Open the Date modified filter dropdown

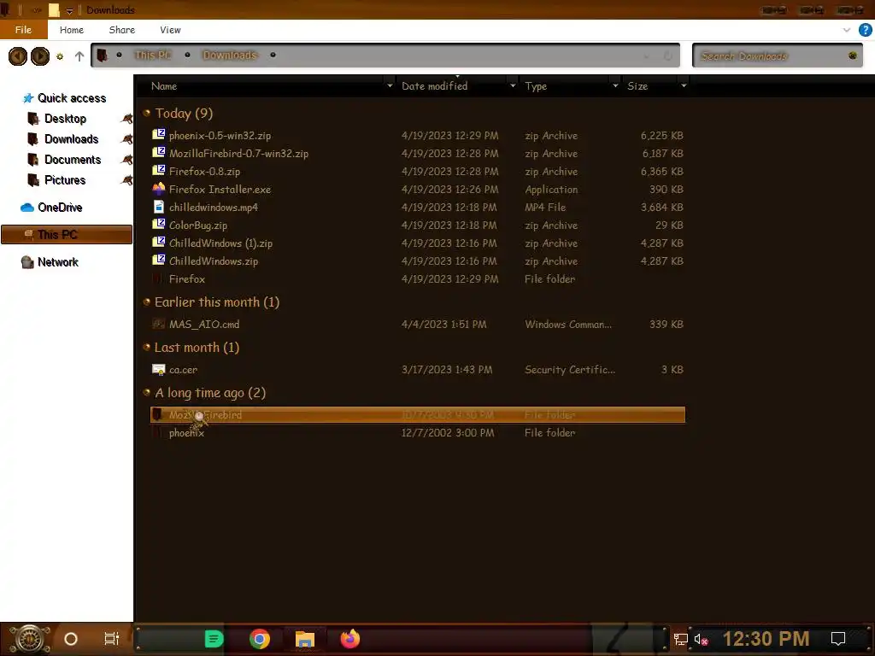[x=513, y=86]
